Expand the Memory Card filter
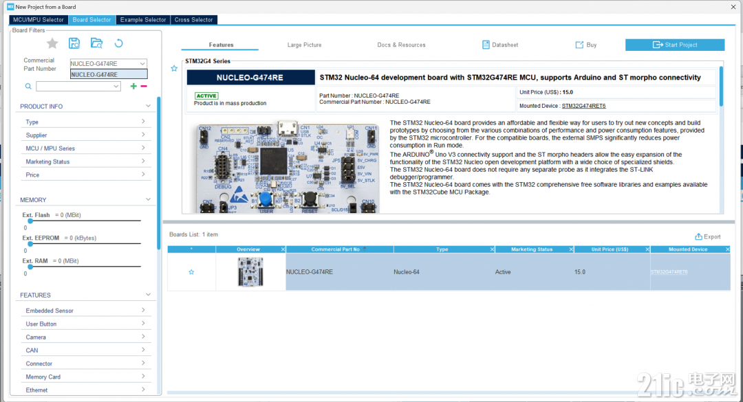 click(x=143, y=377)
